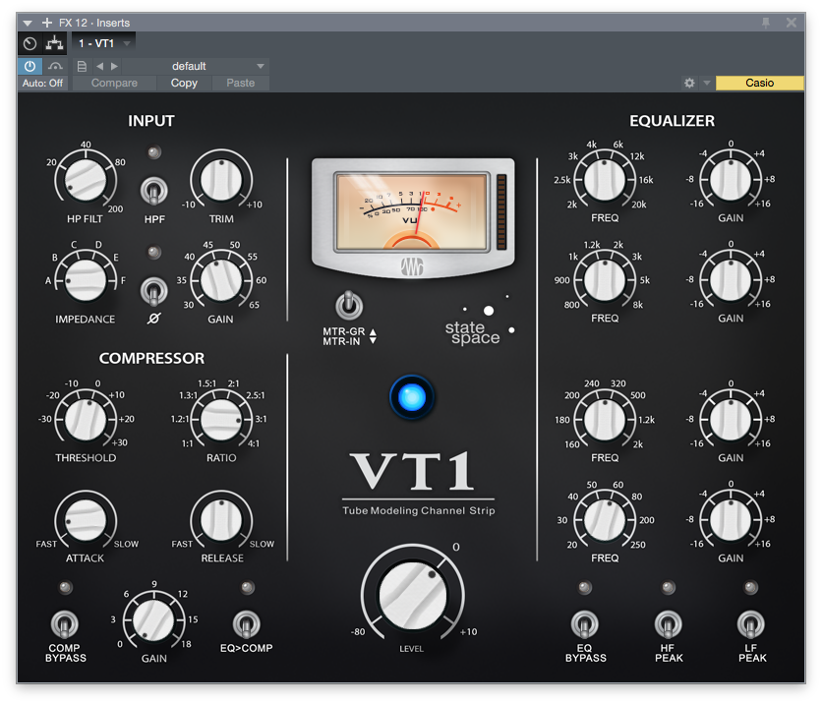Image resolution: width=822 pixels, height=704 pixels.
Task: Pin the plugin window
Action: coord(766,22)
